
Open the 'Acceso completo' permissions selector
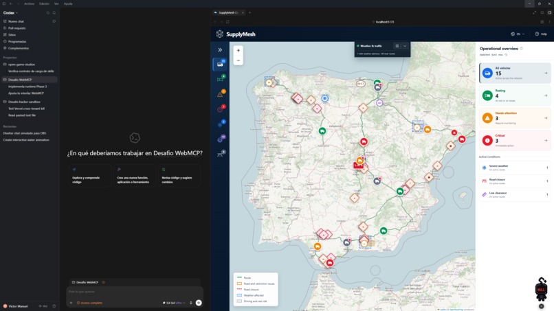click(90, 303)
